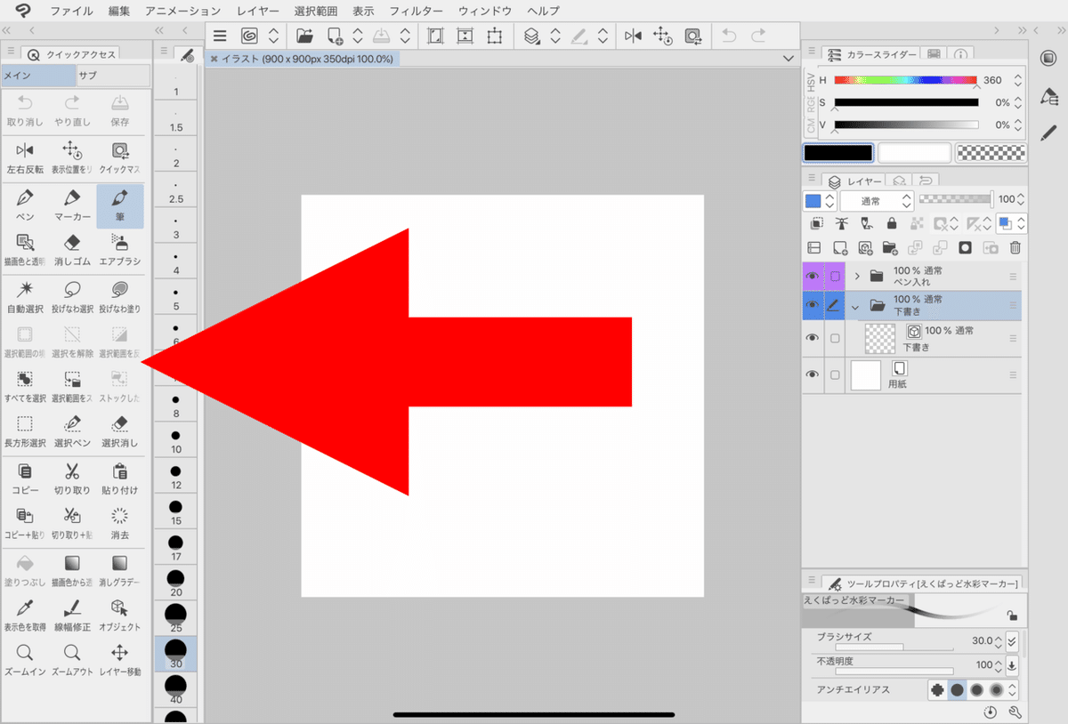
Task: Toggle visibility of ペン入れ folder
Action: point(812,277)
